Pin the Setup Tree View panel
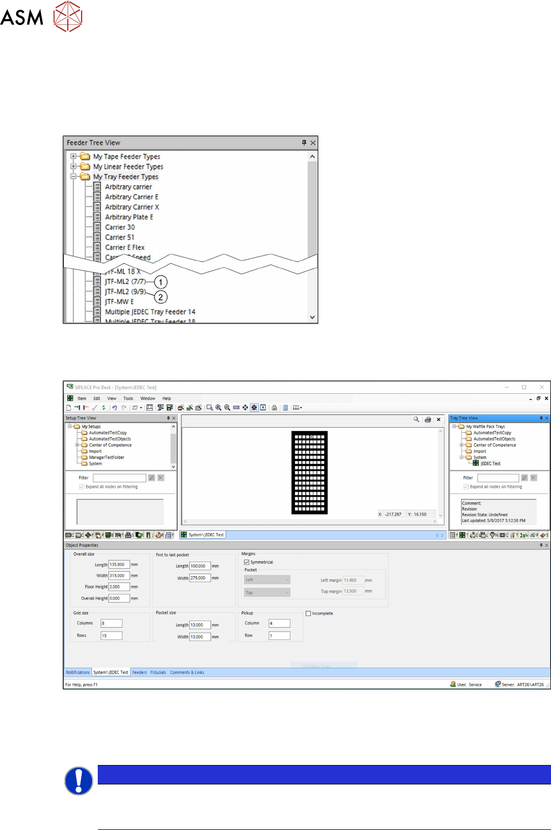This screenshot has width=551, height=830. click(168, 418)
